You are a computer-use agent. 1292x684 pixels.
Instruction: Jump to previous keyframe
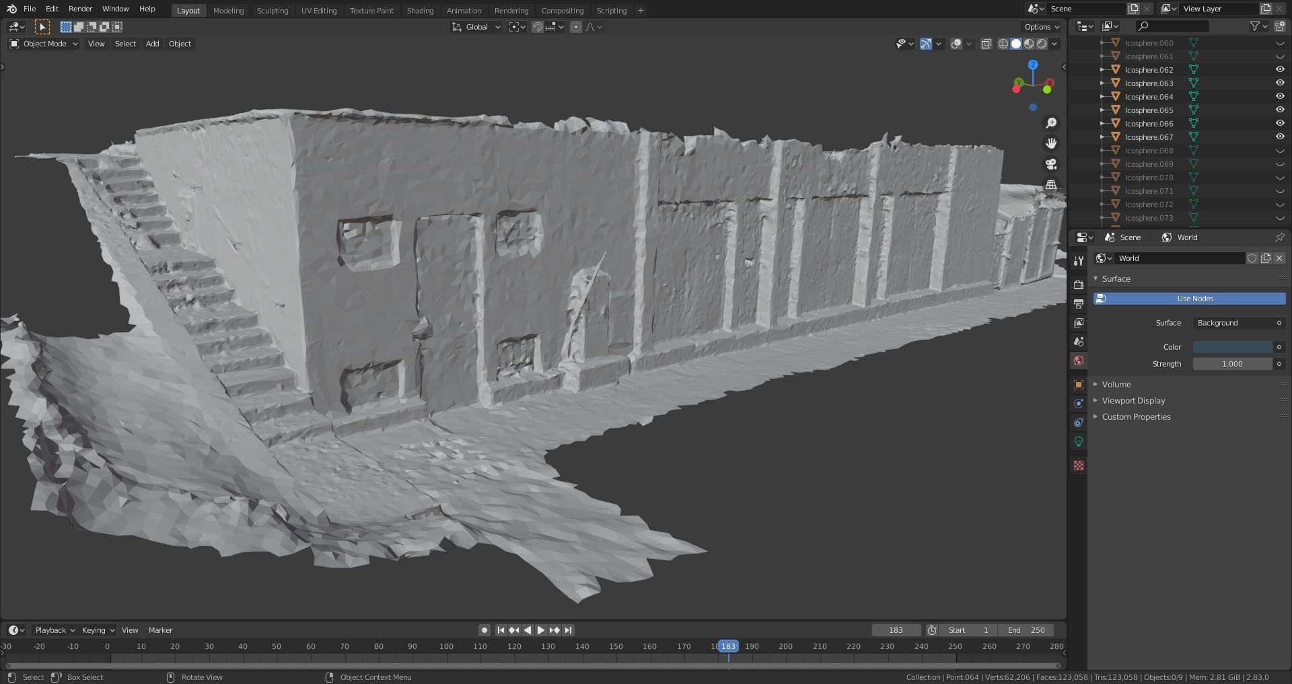point(514,630)
